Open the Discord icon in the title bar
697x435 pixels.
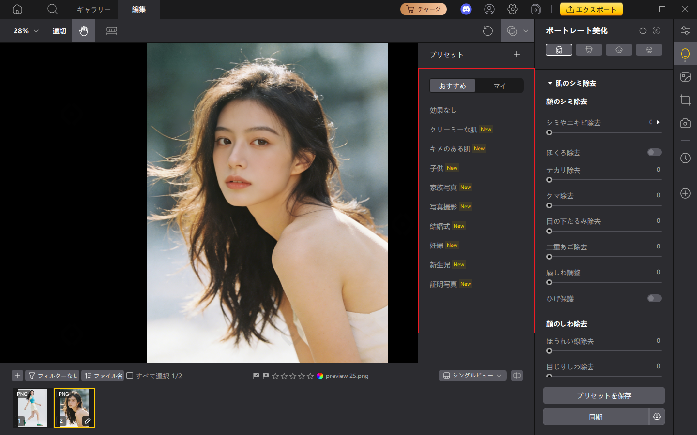tap(466, 9)
